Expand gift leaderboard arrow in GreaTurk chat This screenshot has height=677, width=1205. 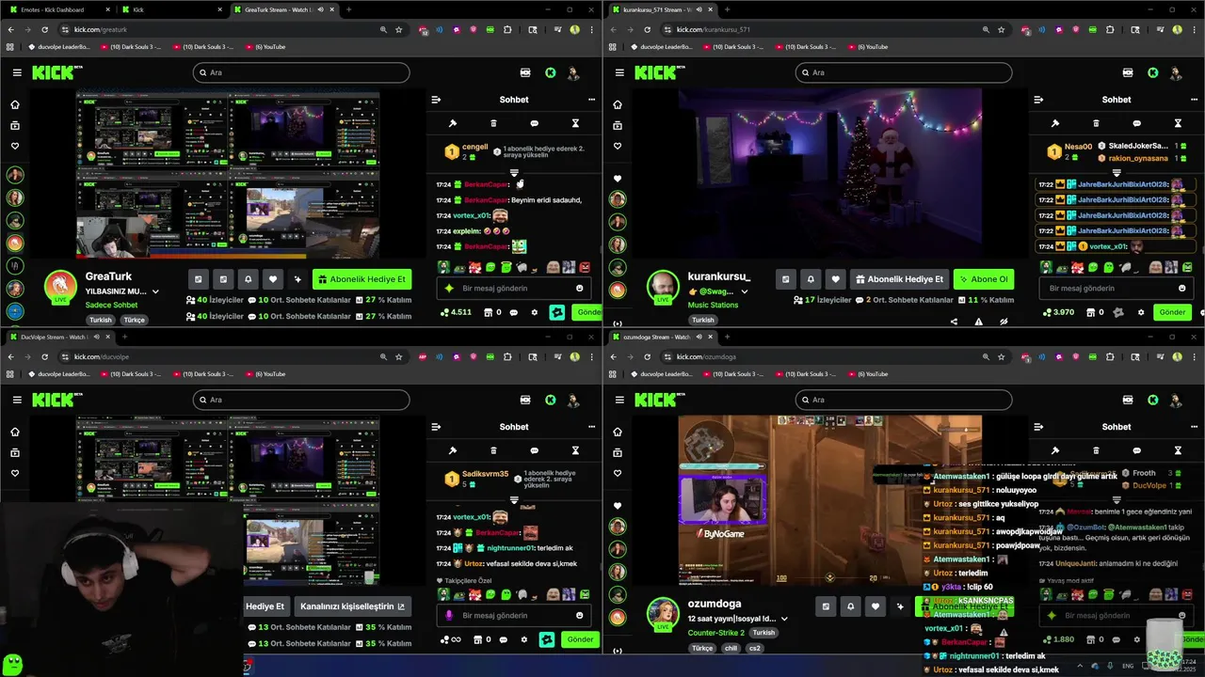click(x=514, y=173)
